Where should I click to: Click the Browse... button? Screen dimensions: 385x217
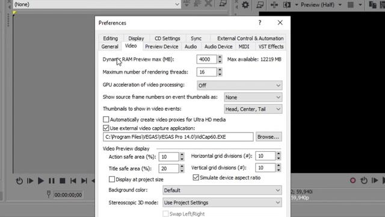(x=268, y=137)
